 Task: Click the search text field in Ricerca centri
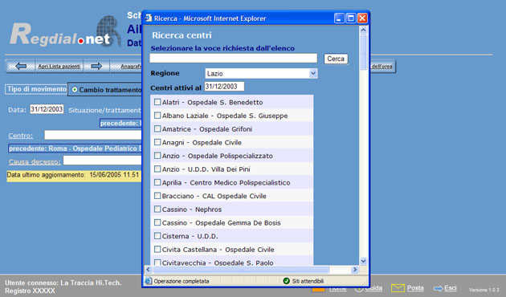[233, 58]
